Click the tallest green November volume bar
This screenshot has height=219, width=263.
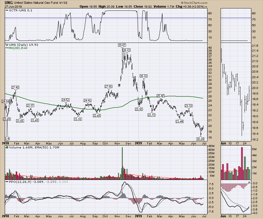coord(122,163)
